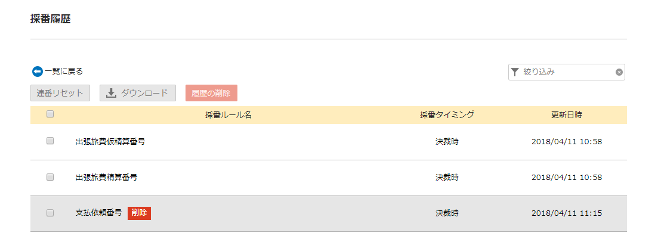The image size is (658, 239).
Task: Open the 出張旅費精算番号 rule entry
Action: point(106,178)
